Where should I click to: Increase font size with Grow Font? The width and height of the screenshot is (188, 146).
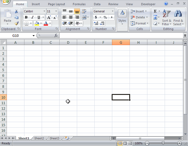click(49, 17)
